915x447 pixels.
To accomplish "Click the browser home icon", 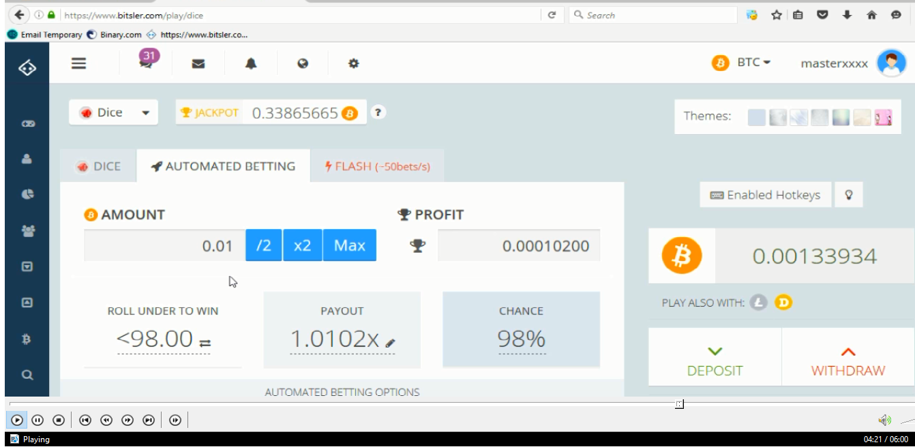I will tap(871, 15).
